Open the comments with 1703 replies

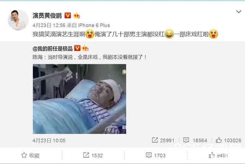tap(156, 156)
